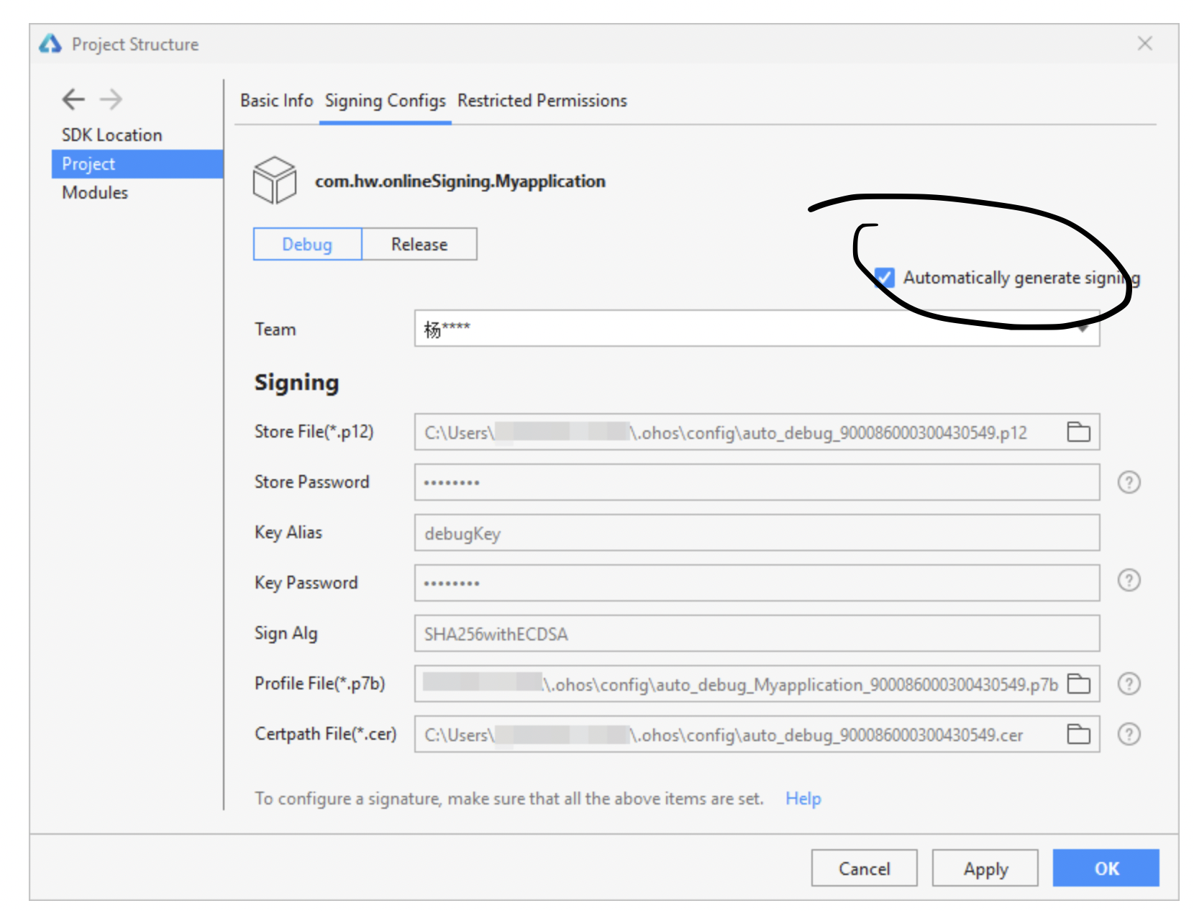The image size is (1194, 911).
Task: Click the forward navigation arrow
Action: tap(111, 99)
